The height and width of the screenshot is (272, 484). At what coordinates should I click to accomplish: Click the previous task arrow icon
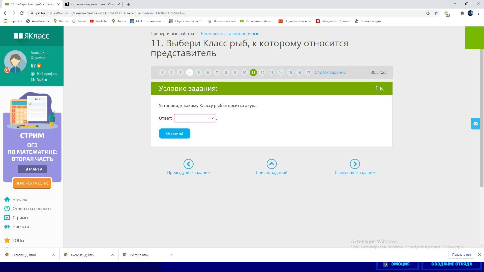coord(188,164)
